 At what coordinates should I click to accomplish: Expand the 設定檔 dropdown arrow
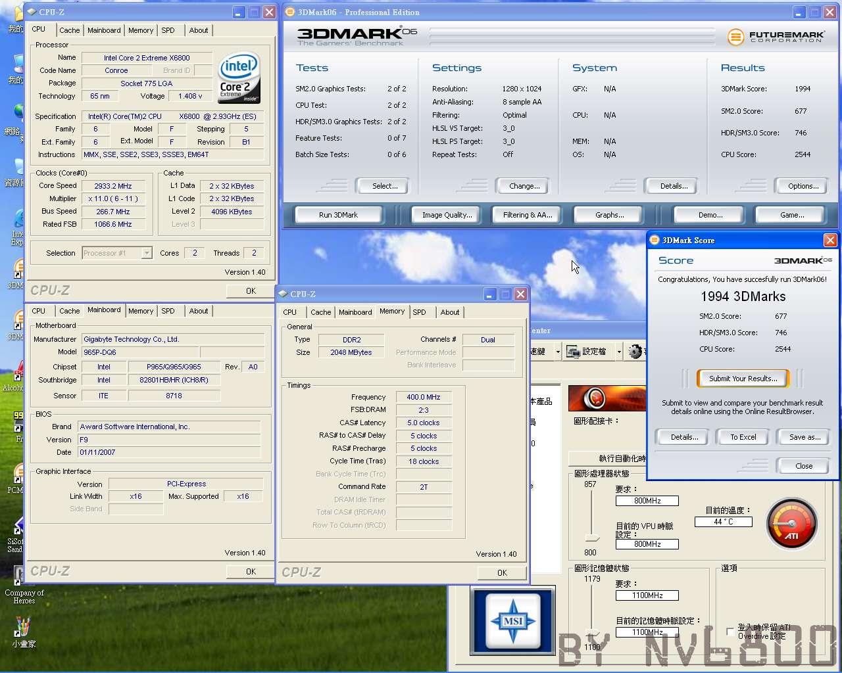coord(619,352)
